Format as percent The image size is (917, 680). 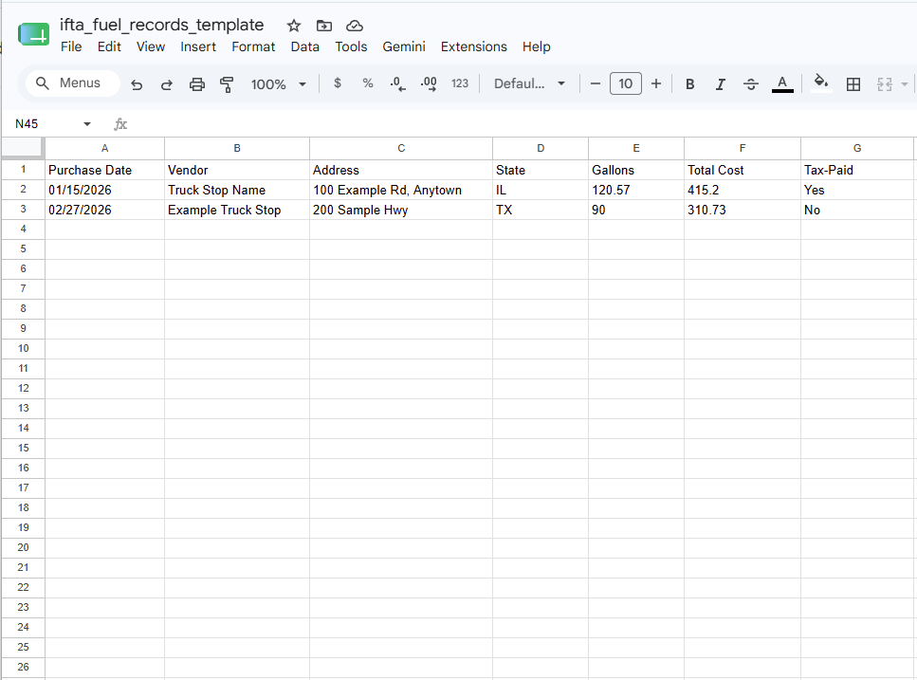[x=368, y=83]
